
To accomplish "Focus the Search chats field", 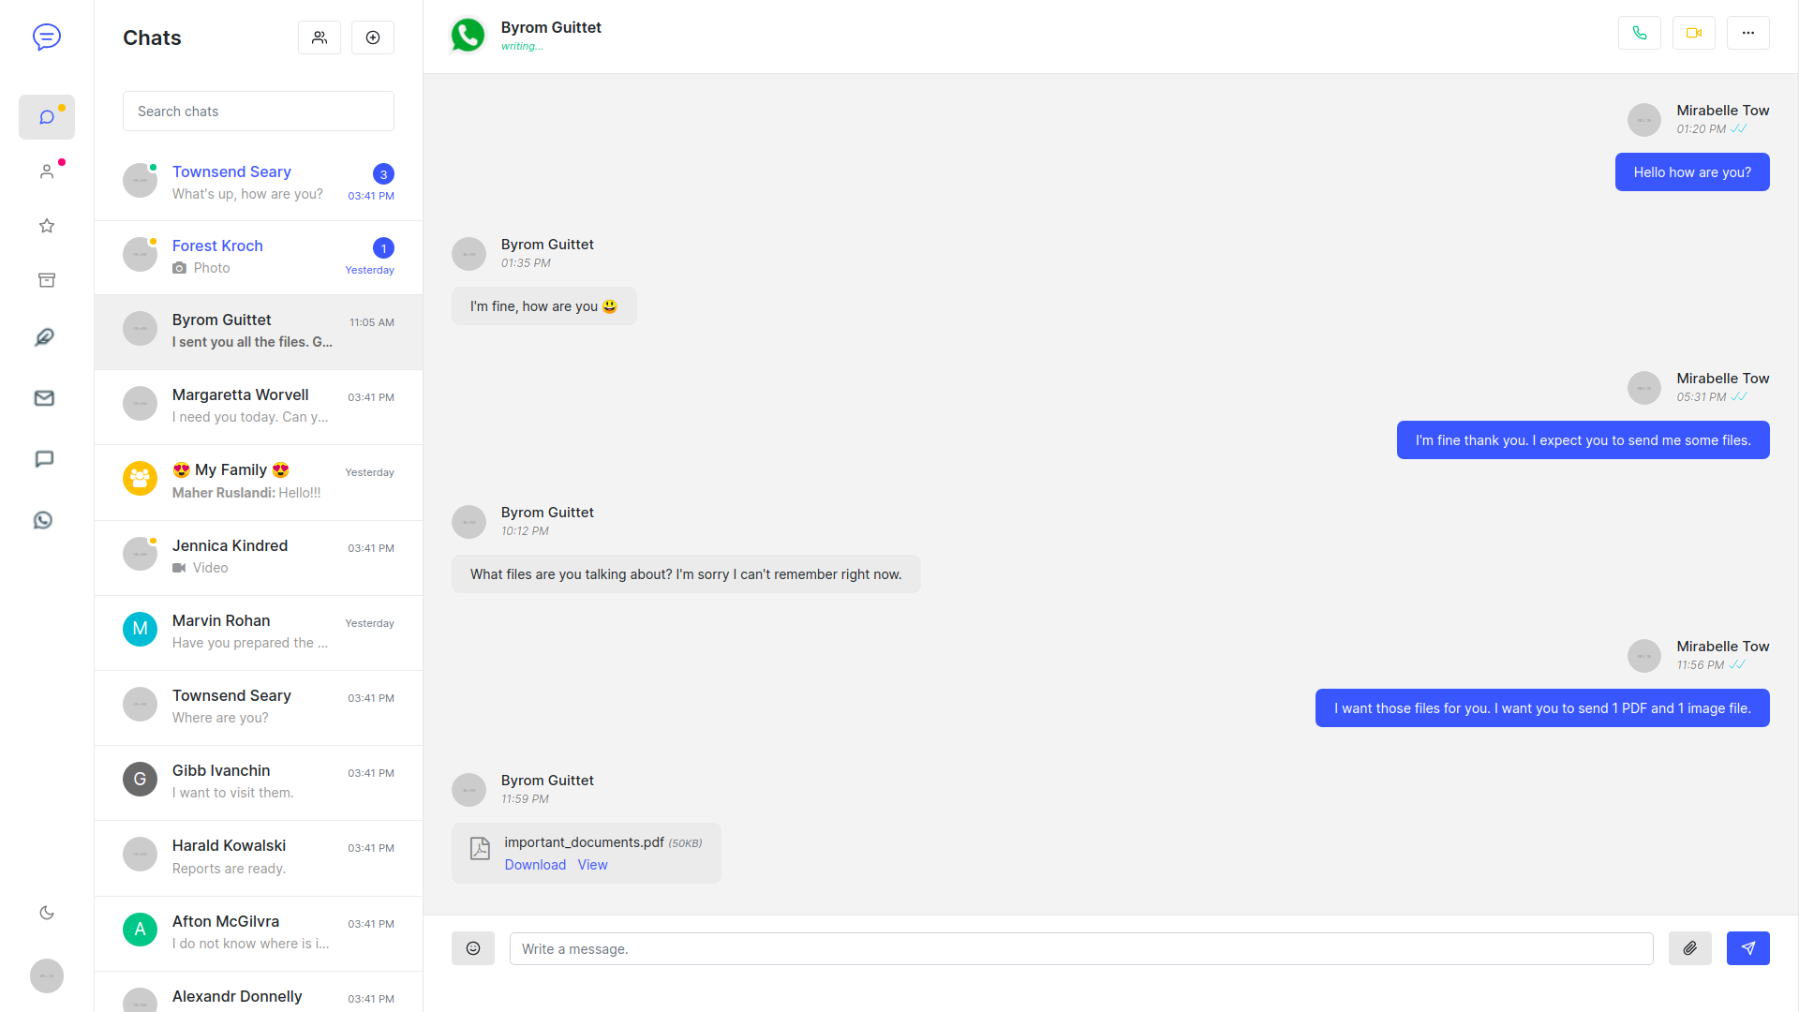I will coord(259,112).
